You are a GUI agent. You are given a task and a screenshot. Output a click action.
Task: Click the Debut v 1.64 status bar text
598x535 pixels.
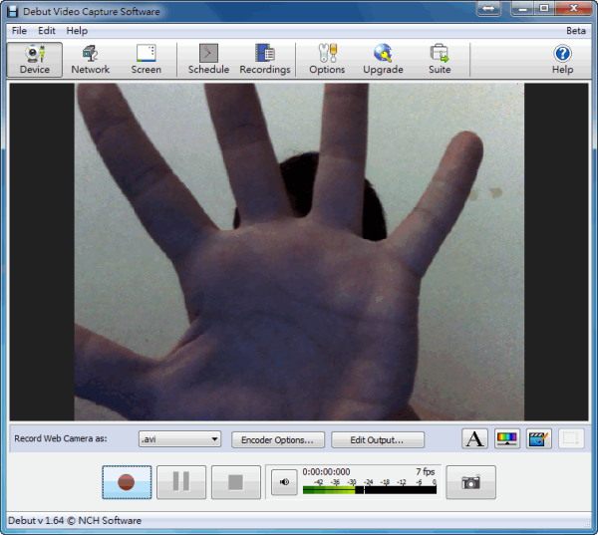click(x=75, y=520)
